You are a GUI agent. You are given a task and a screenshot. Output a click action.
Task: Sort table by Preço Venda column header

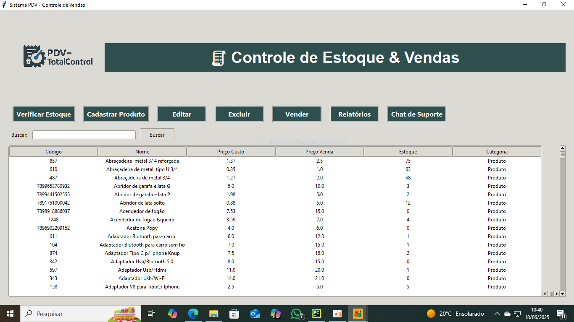click(319, 152)
